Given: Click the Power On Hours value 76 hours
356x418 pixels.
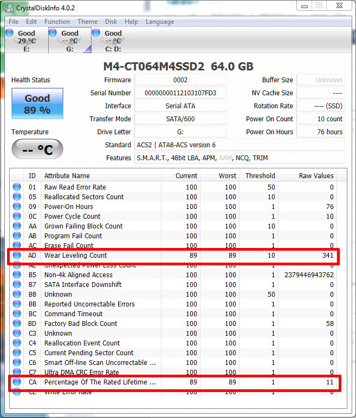Looking at the screenshot, I should (321, 132).
